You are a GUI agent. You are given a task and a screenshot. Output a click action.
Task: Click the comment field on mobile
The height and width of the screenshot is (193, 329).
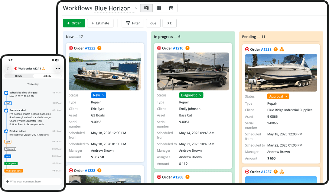pos(33,182)
